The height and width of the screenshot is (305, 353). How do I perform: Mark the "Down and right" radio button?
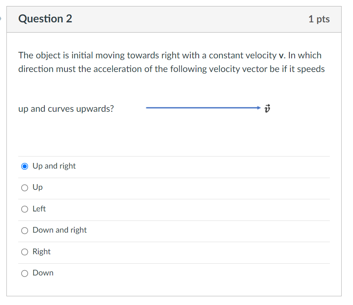click(x=25, y=230)
